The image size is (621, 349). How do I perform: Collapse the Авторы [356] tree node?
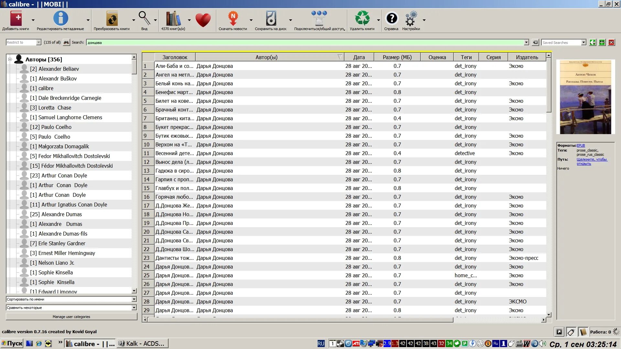pos(10,59)
